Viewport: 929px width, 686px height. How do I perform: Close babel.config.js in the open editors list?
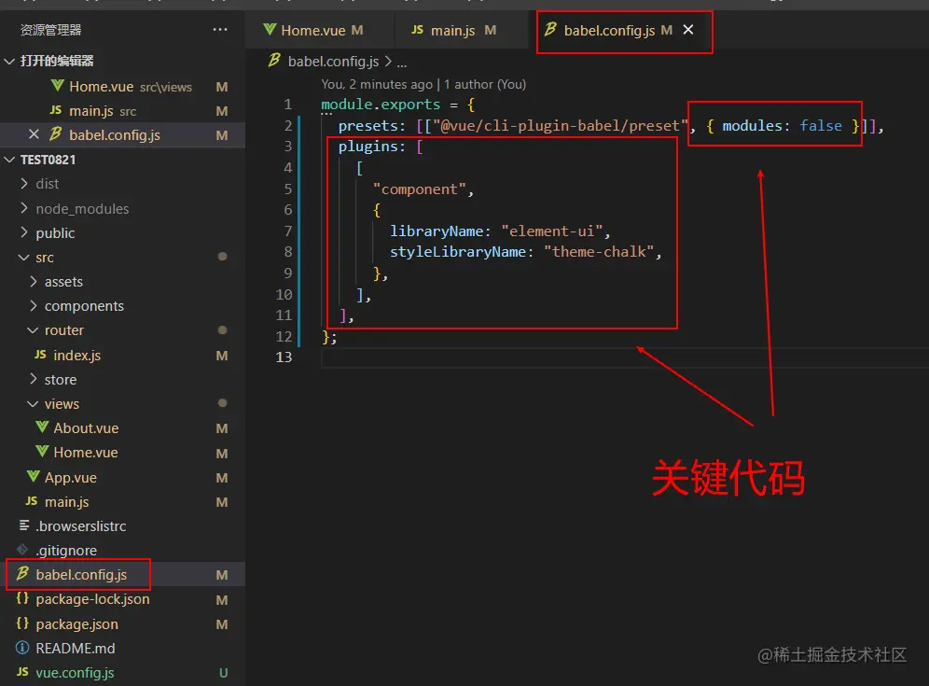34,134
